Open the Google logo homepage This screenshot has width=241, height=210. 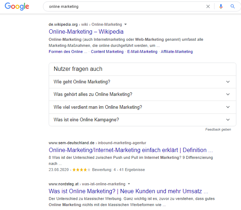point(17,6)
